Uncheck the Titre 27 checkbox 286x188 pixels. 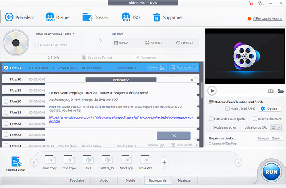tap(6, 68)
